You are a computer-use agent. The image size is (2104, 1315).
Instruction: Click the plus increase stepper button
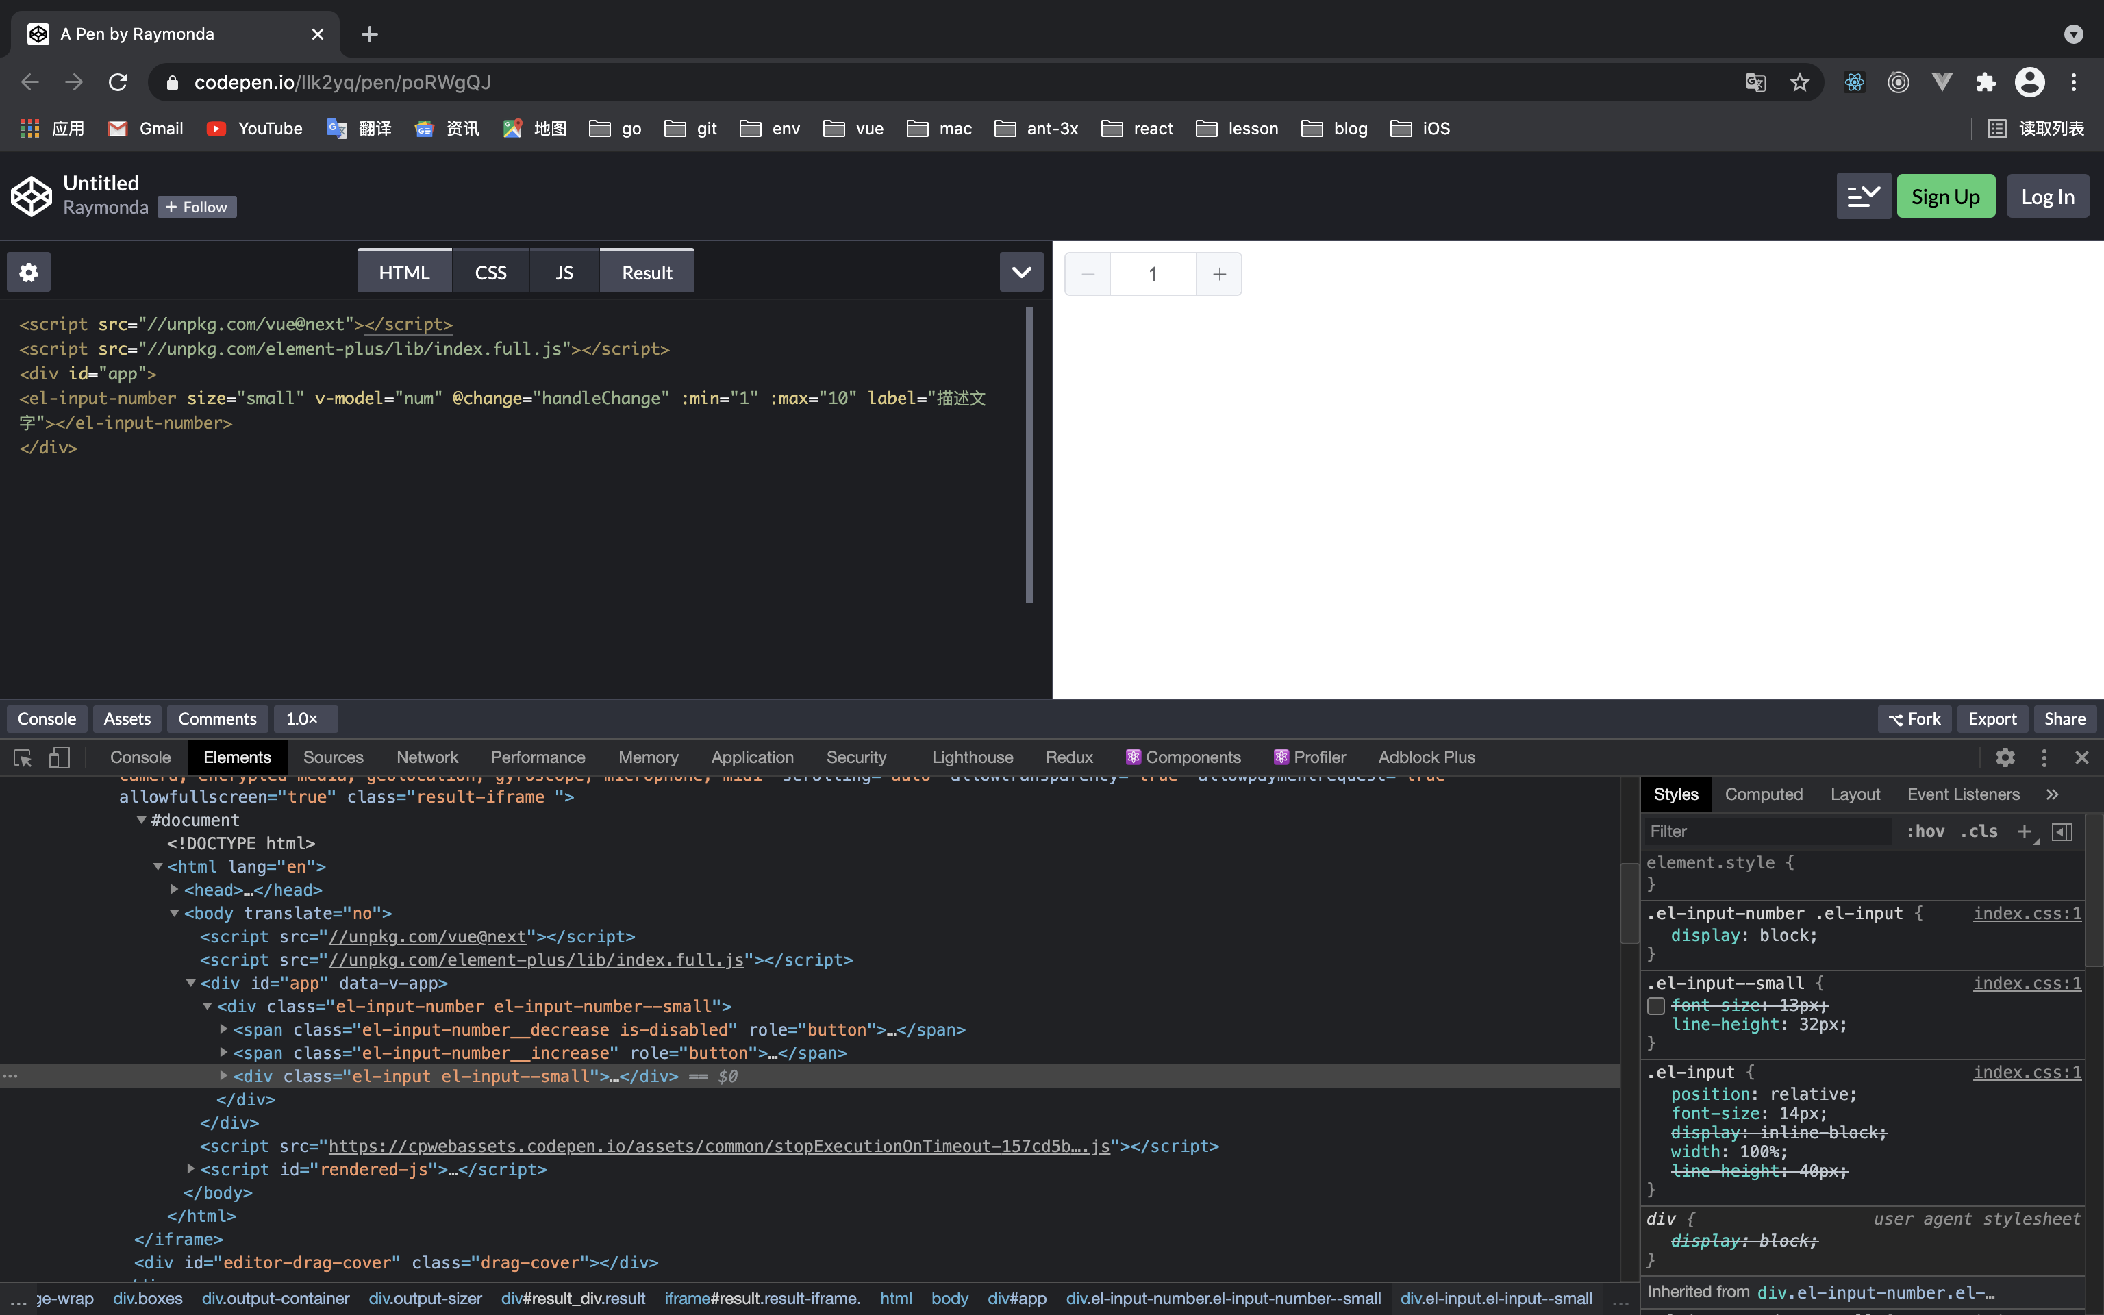click(1219, 274)
